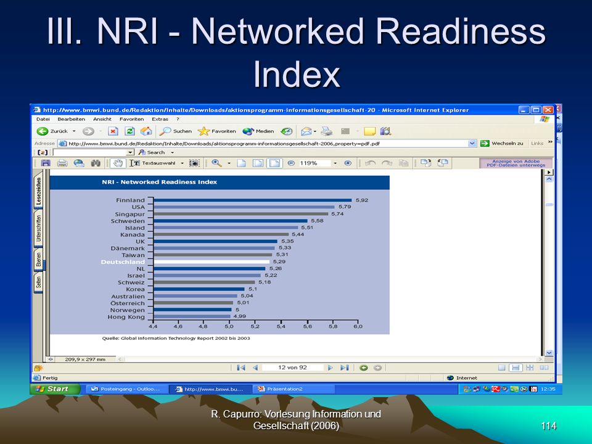Click the binoculars search icon in PDF toolbar

tap(96, 163)
